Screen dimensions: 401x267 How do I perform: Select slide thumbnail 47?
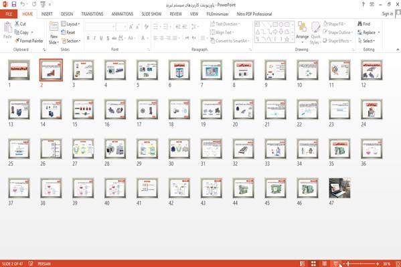point(339,188)
